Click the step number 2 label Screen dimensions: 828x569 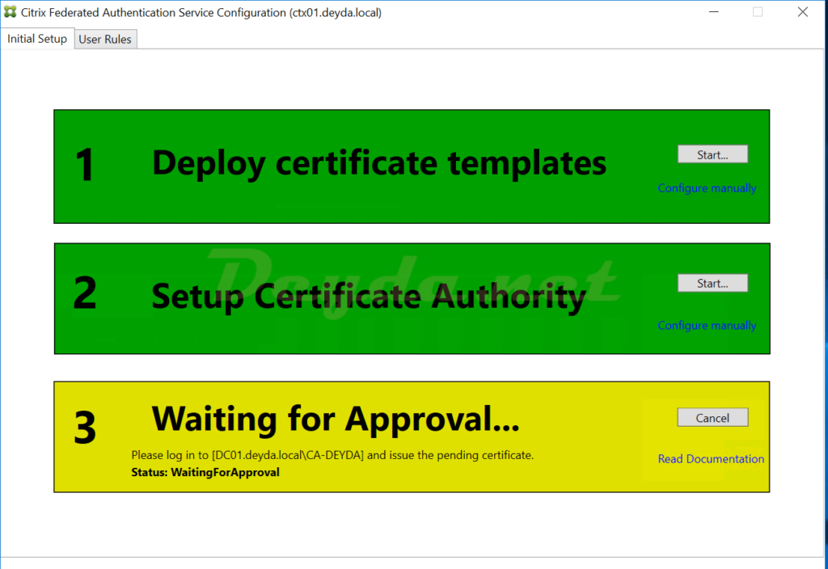[85, 295]
